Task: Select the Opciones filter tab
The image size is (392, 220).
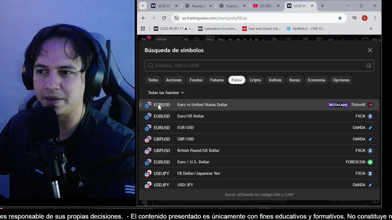Action: tap(341, 80)
